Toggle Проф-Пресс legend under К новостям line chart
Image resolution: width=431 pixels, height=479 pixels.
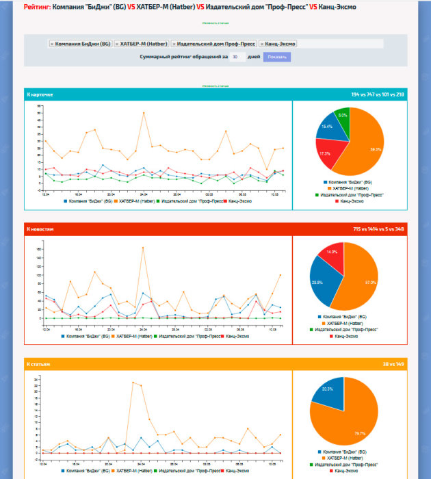coord(187,337)
